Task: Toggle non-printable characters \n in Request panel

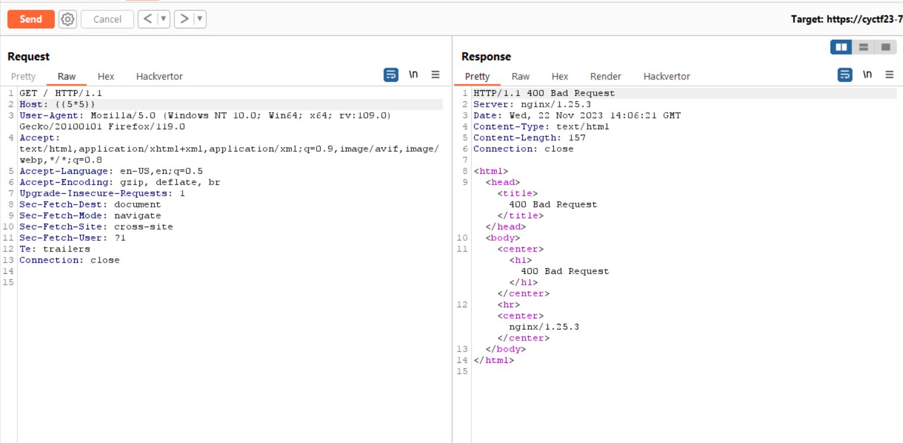Action: click(414, 75)
